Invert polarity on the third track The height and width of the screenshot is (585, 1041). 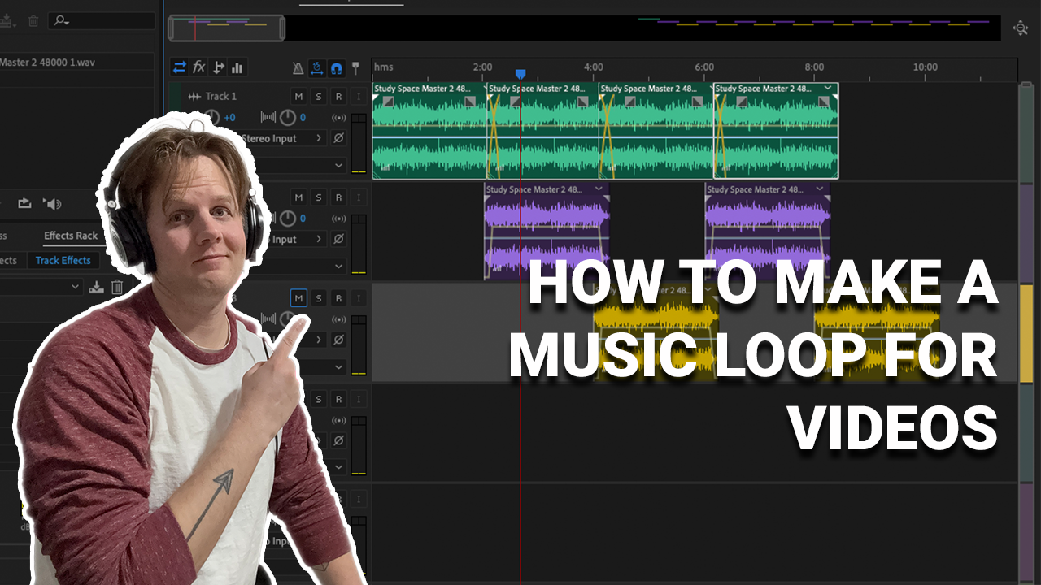coord(339,340)
